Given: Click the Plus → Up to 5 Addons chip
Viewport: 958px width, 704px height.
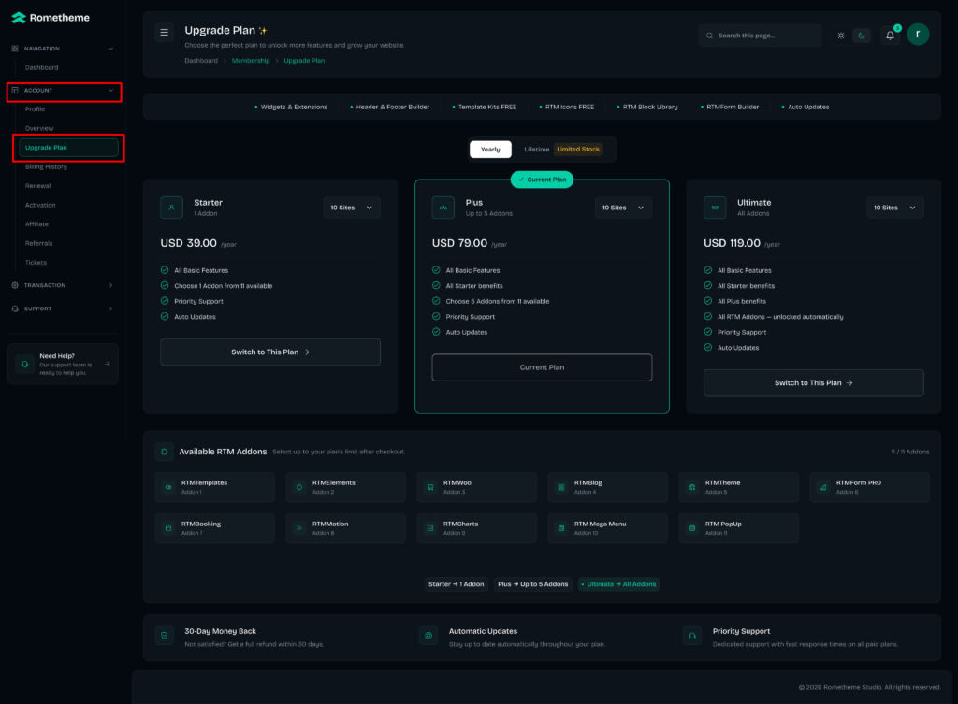Looking at the screenshot, I should pyautogui.click(x=532, y=584).
